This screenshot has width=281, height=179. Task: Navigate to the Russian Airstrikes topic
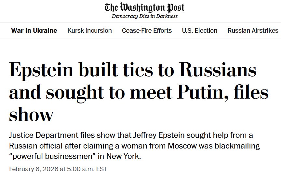tap(253, 31)
